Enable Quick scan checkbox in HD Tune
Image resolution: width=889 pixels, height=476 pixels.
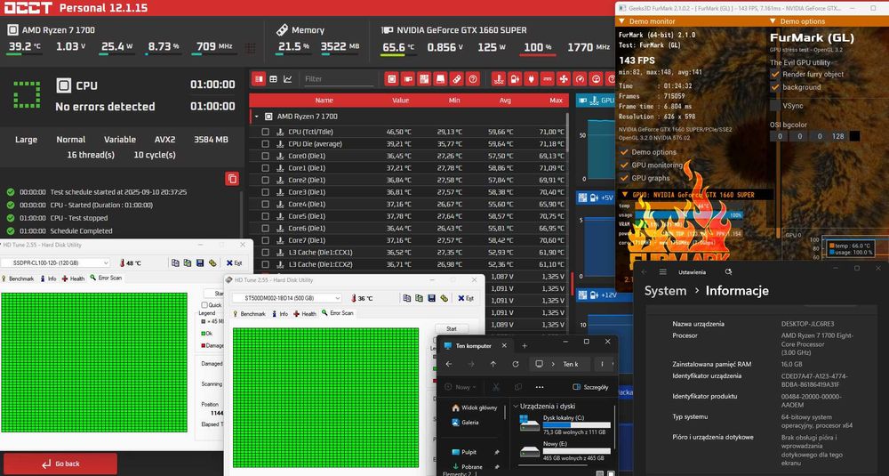204,305
